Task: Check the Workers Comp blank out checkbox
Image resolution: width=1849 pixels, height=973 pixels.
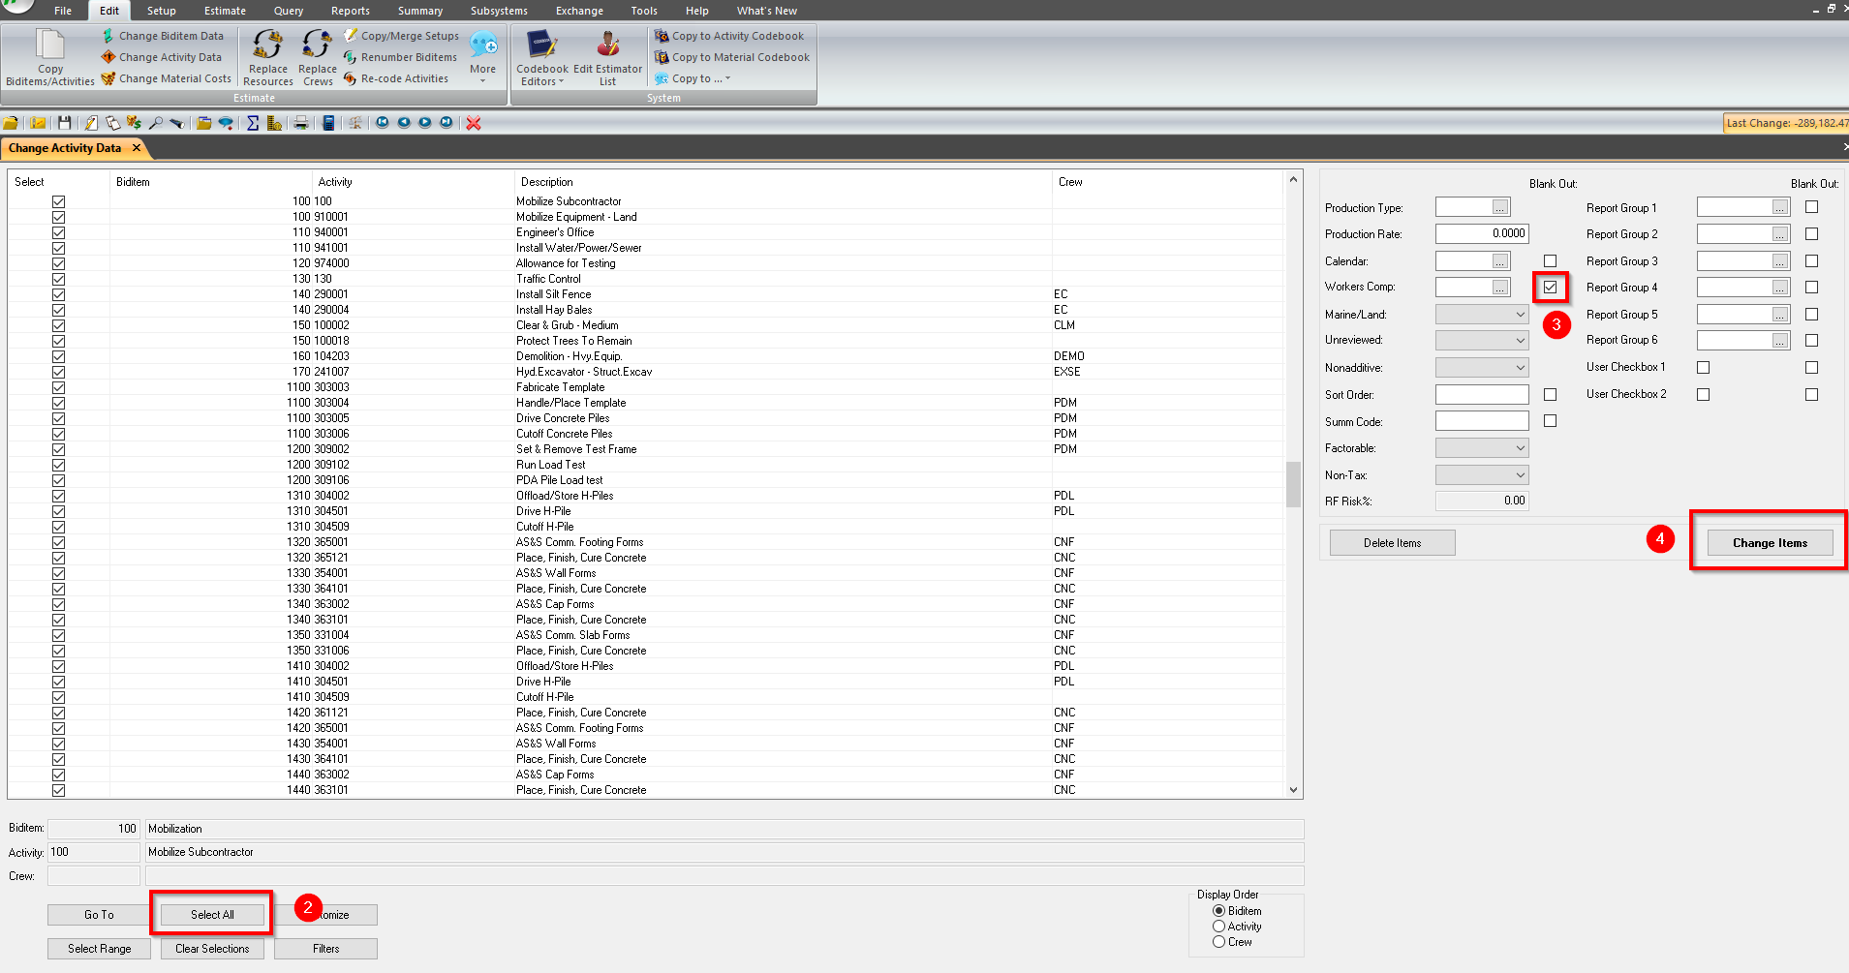Action: [x=1551, y=287]
